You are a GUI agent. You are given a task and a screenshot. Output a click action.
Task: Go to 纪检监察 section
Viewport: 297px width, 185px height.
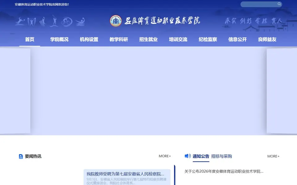[x=208, y=39]
